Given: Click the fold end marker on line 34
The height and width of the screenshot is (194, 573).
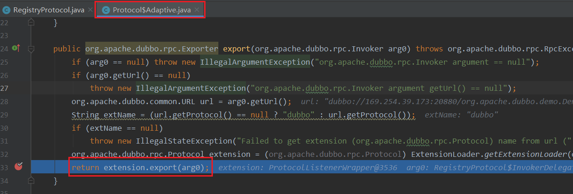Looking at the screenshot, I should [31, 181].
